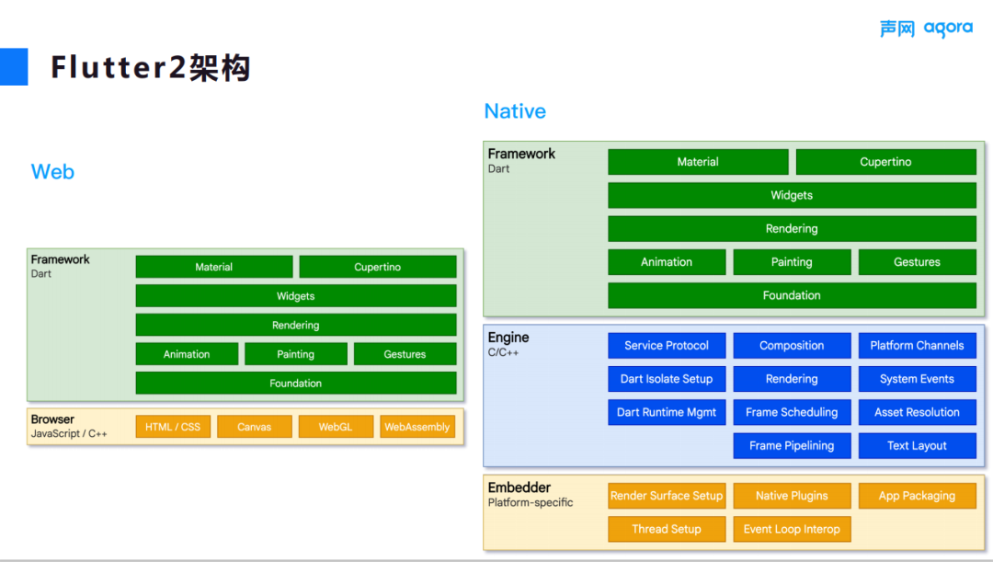The width and height of the screenshot is (993, 562).
Task: Click the System Events box
Action: 917,379
